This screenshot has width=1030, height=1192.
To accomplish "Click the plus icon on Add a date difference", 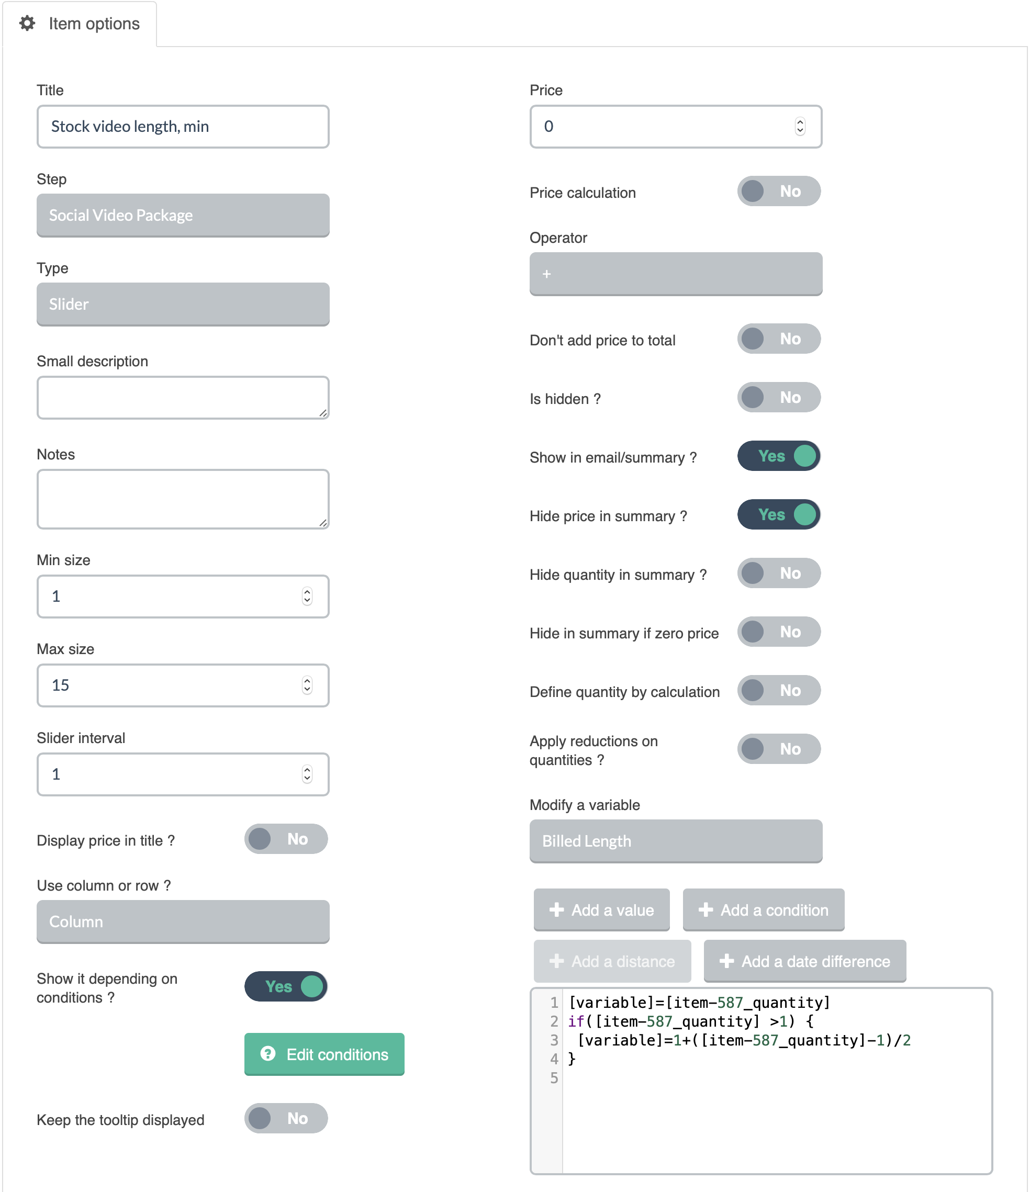I will click(x=727, y=961).
